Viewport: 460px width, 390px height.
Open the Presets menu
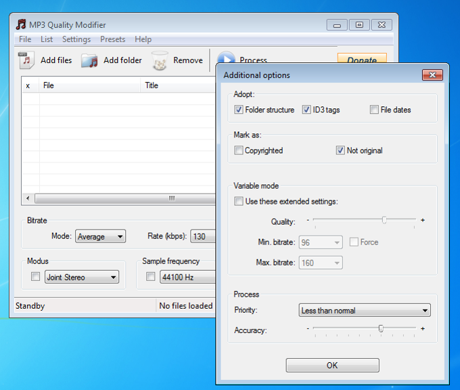(113, 39)
